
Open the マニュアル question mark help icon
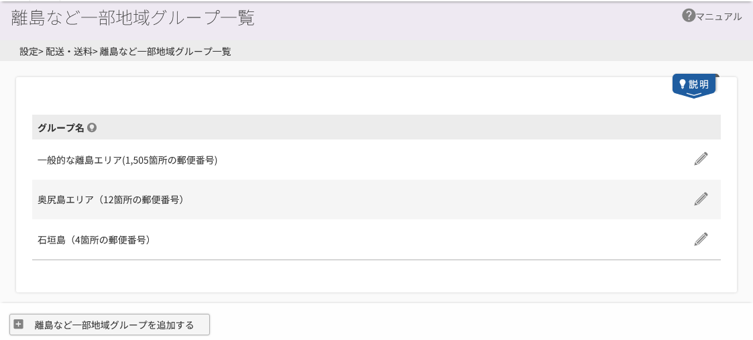[689, 16]
